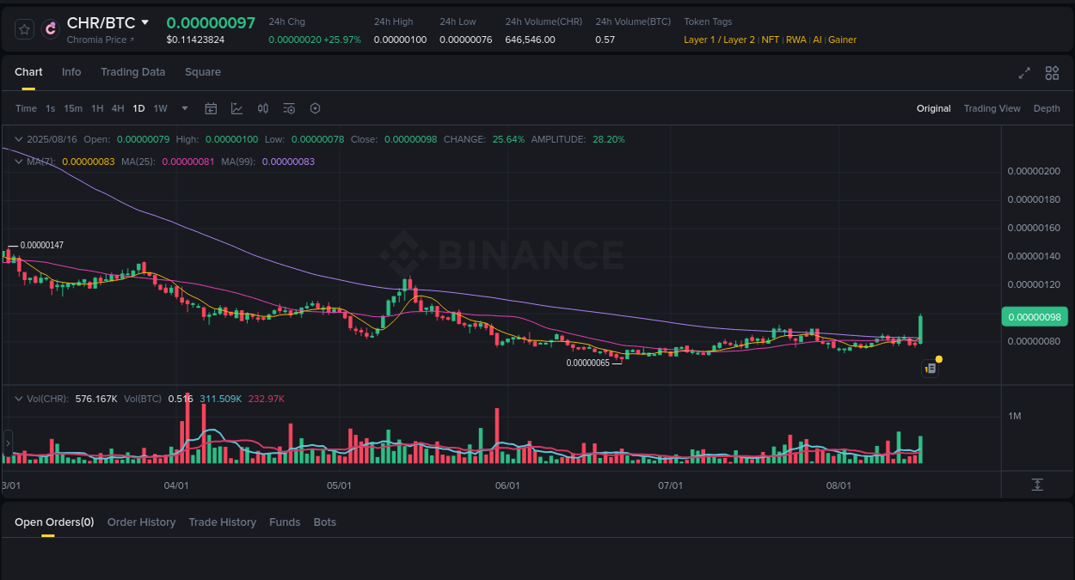Image resolution: width=1075 pixels, height=580 pixels.
Task: Switch to Original chart view
Action: 934,108
